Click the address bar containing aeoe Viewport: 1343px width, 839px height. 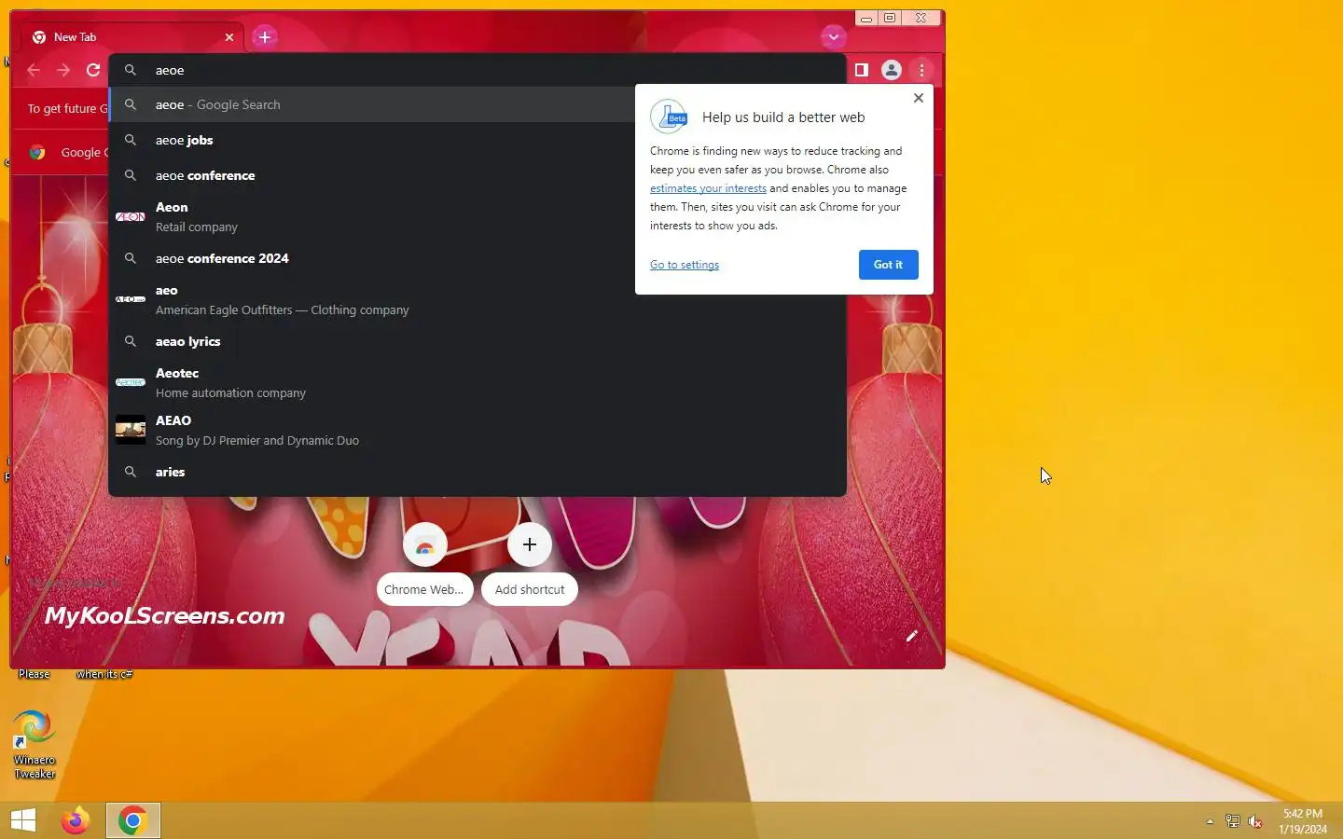478,70
